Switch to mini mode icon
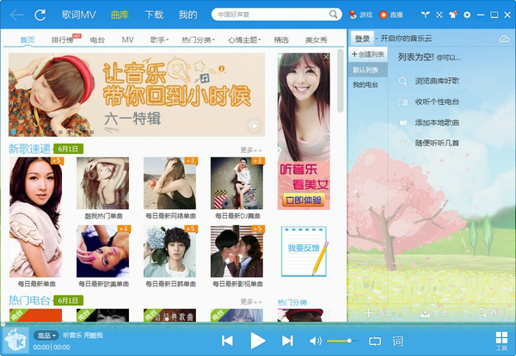This screenshot has height=356, width=516. [x=439, y=15]
